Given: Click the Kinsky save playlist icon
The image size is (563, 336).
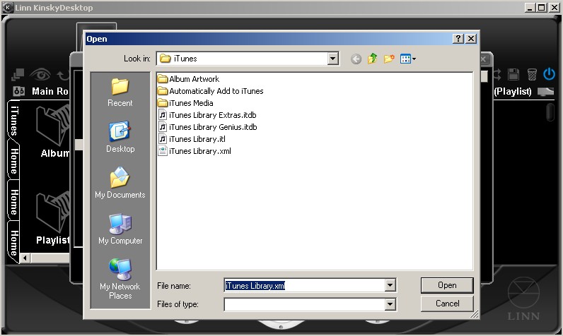Looking at the screenshot, I should coord(513,75).
